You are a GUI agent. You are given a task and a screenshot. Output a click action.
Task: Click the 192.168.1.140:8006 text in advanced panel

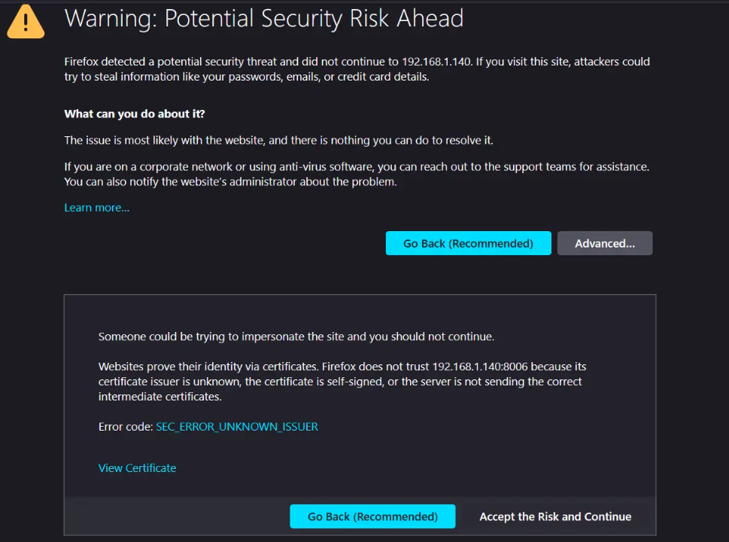[x=480, y=367]
